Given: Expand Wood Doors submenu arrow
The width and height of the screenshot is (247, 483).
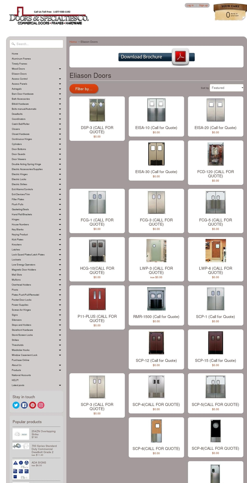Looking at the screenshot, I should pyautogui.click(x=60, y=69).
